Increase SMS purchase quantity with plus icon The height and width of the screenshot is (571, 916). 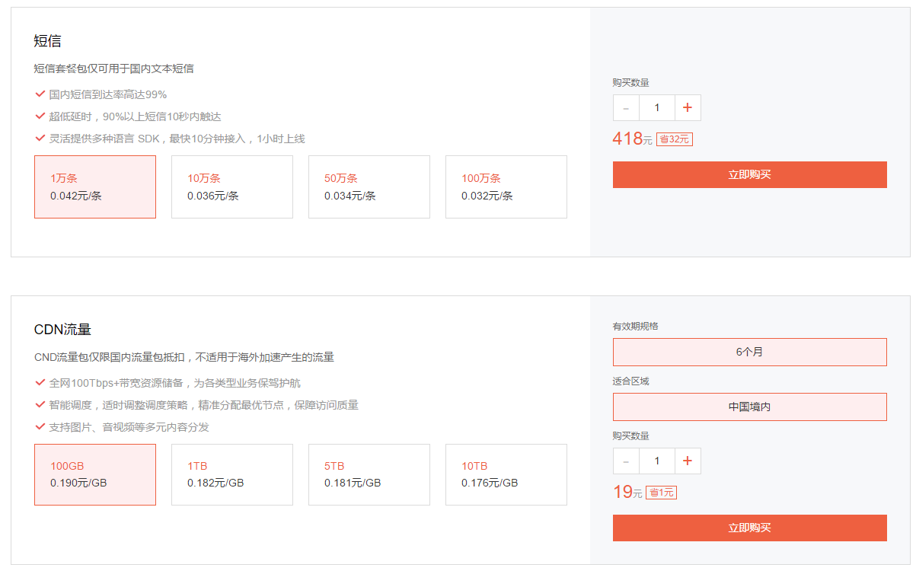point(688,108)
